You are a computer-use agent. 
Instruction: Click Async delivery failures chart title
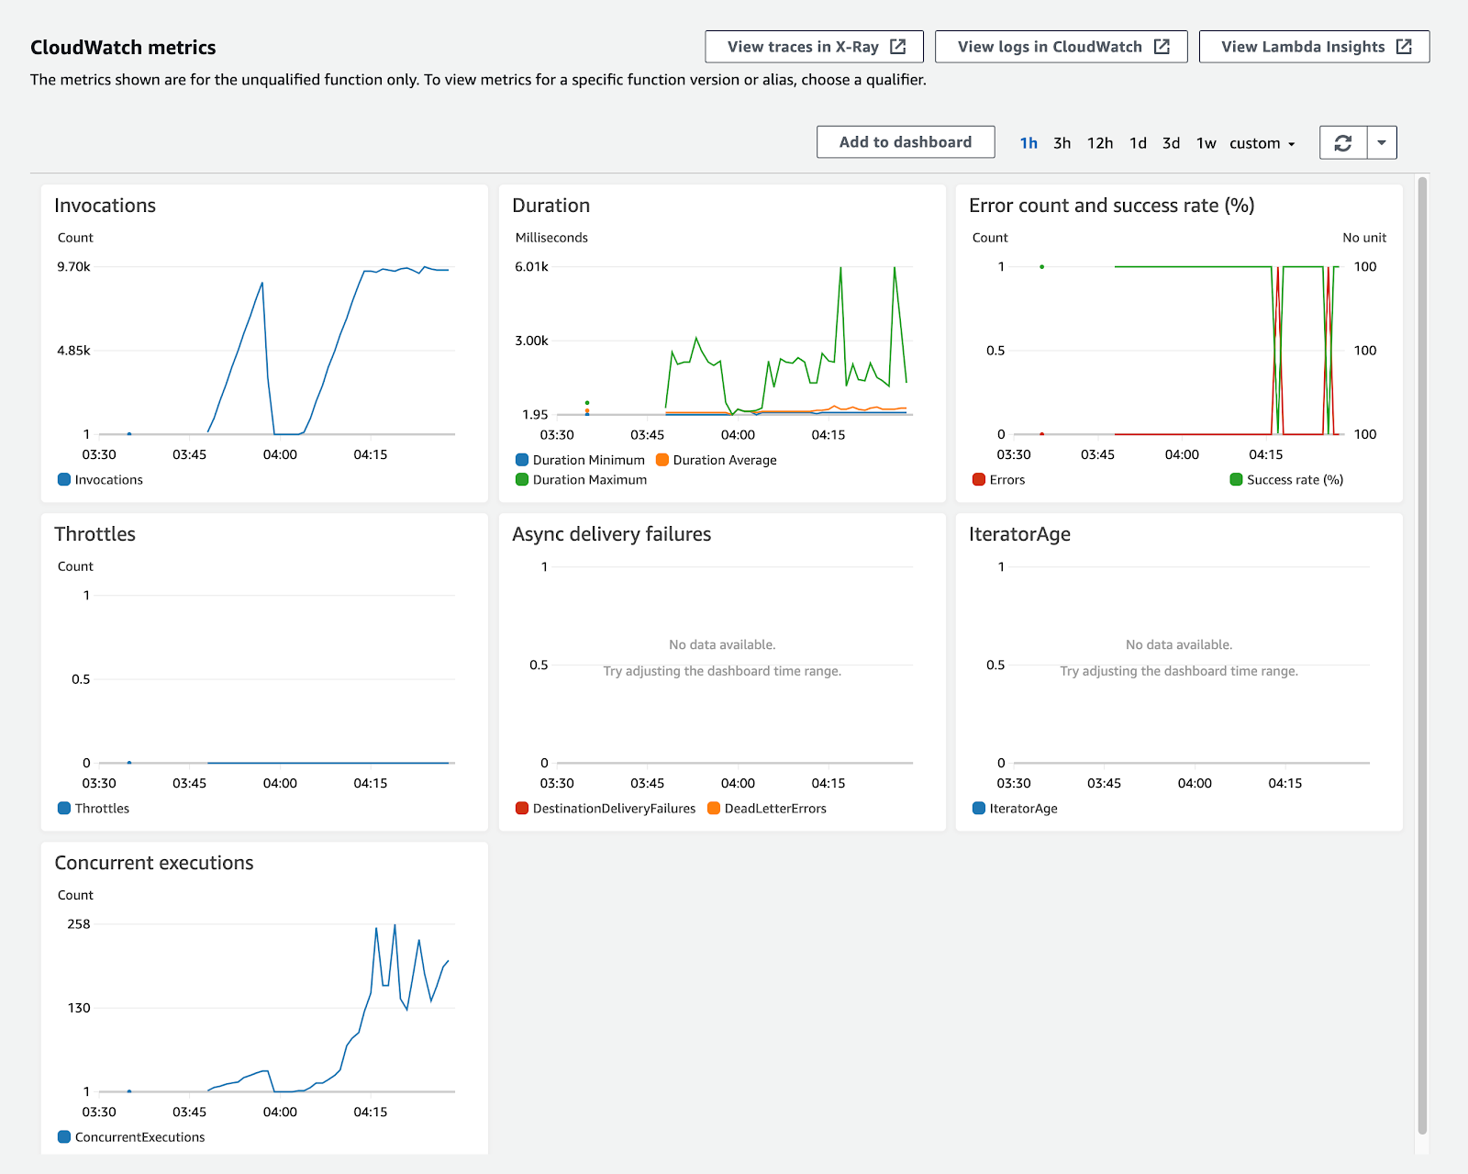611,534
